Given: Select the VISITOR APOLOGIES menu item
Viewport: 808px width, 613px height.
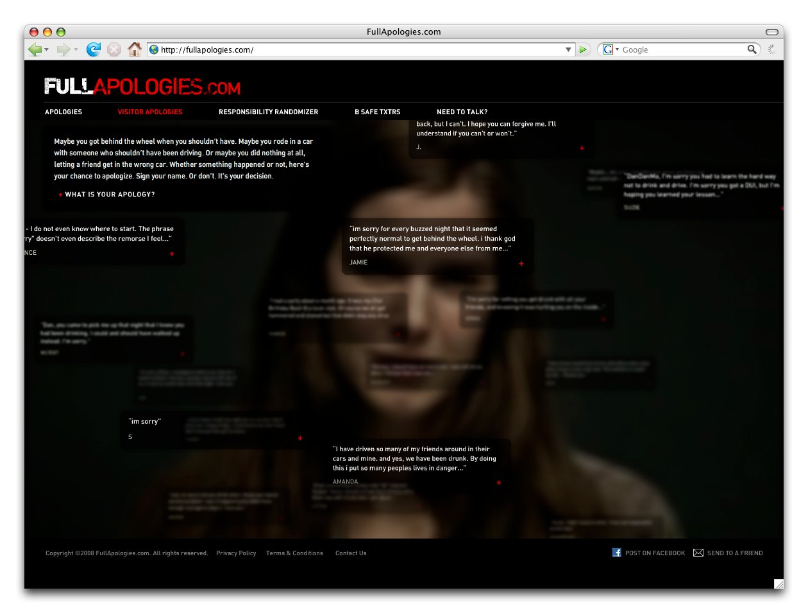Looking at the screenshot, I should click(x=150, y=112).
